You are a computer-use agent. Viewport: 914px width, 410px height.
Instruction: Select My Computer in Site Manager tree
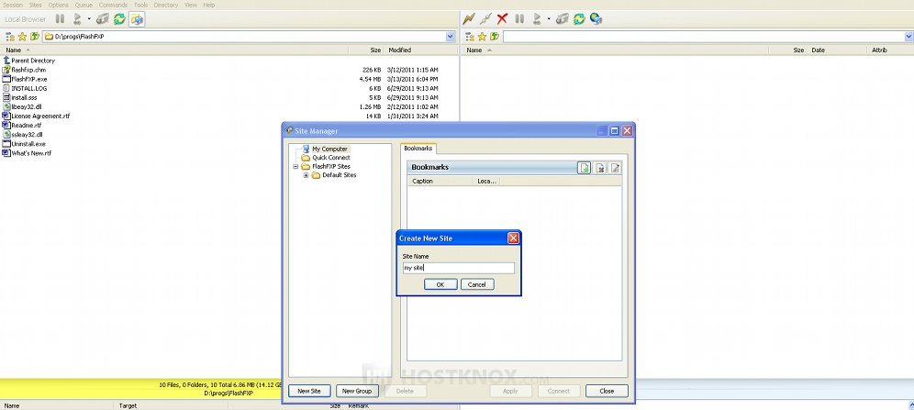pyautogui.click(x=329, y=150)
